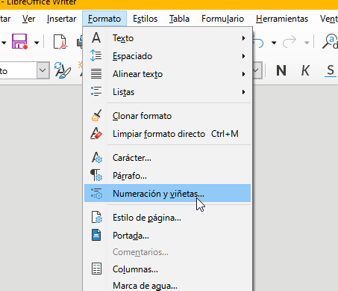Open the Párrafo dialog entry
This screenshot has width=338, height=291.
(167, 176)
